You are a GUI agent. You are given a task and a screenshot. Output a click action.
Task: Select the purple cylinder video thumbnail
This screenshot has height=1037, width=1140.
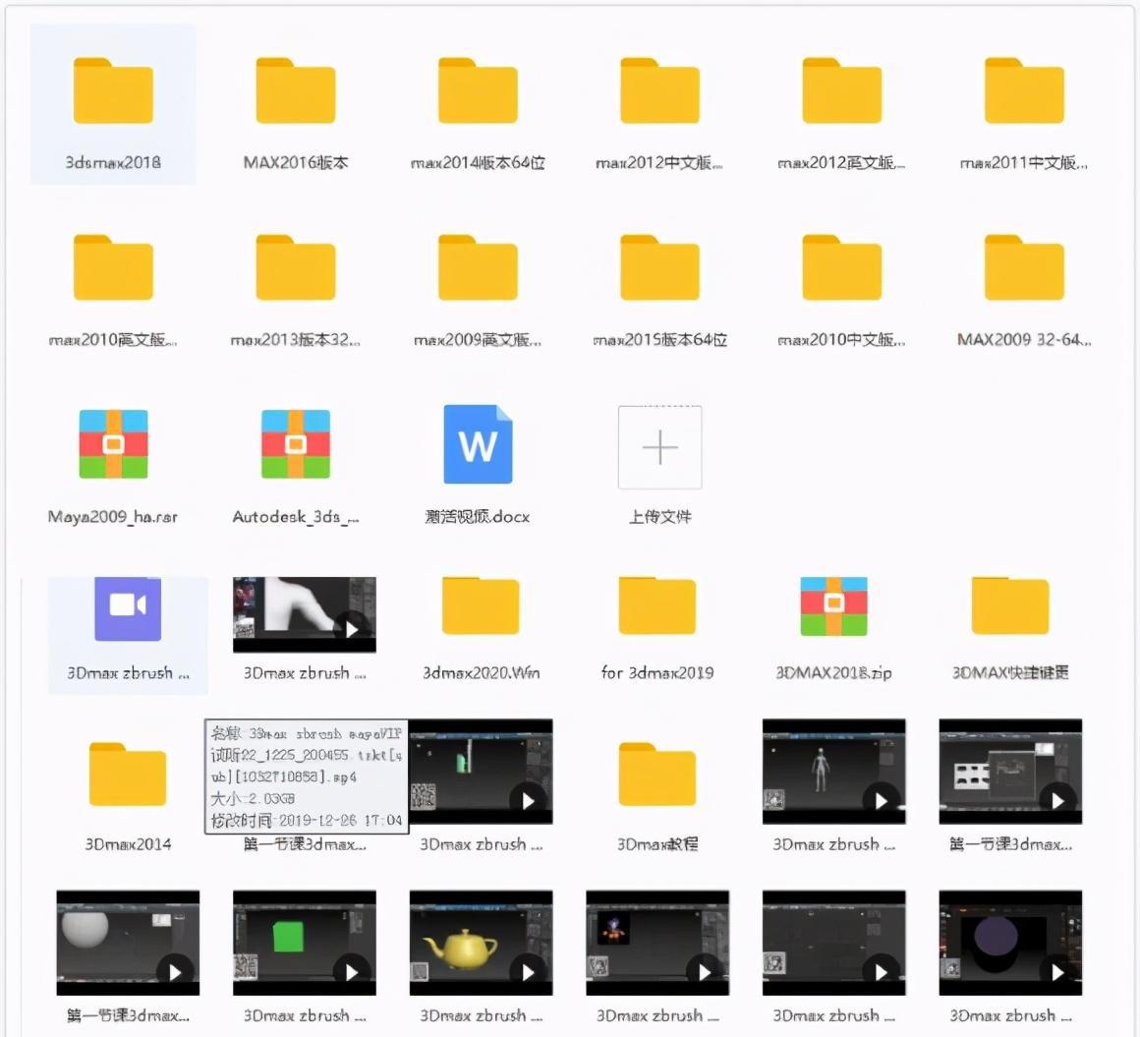(x=1010, y=944)
